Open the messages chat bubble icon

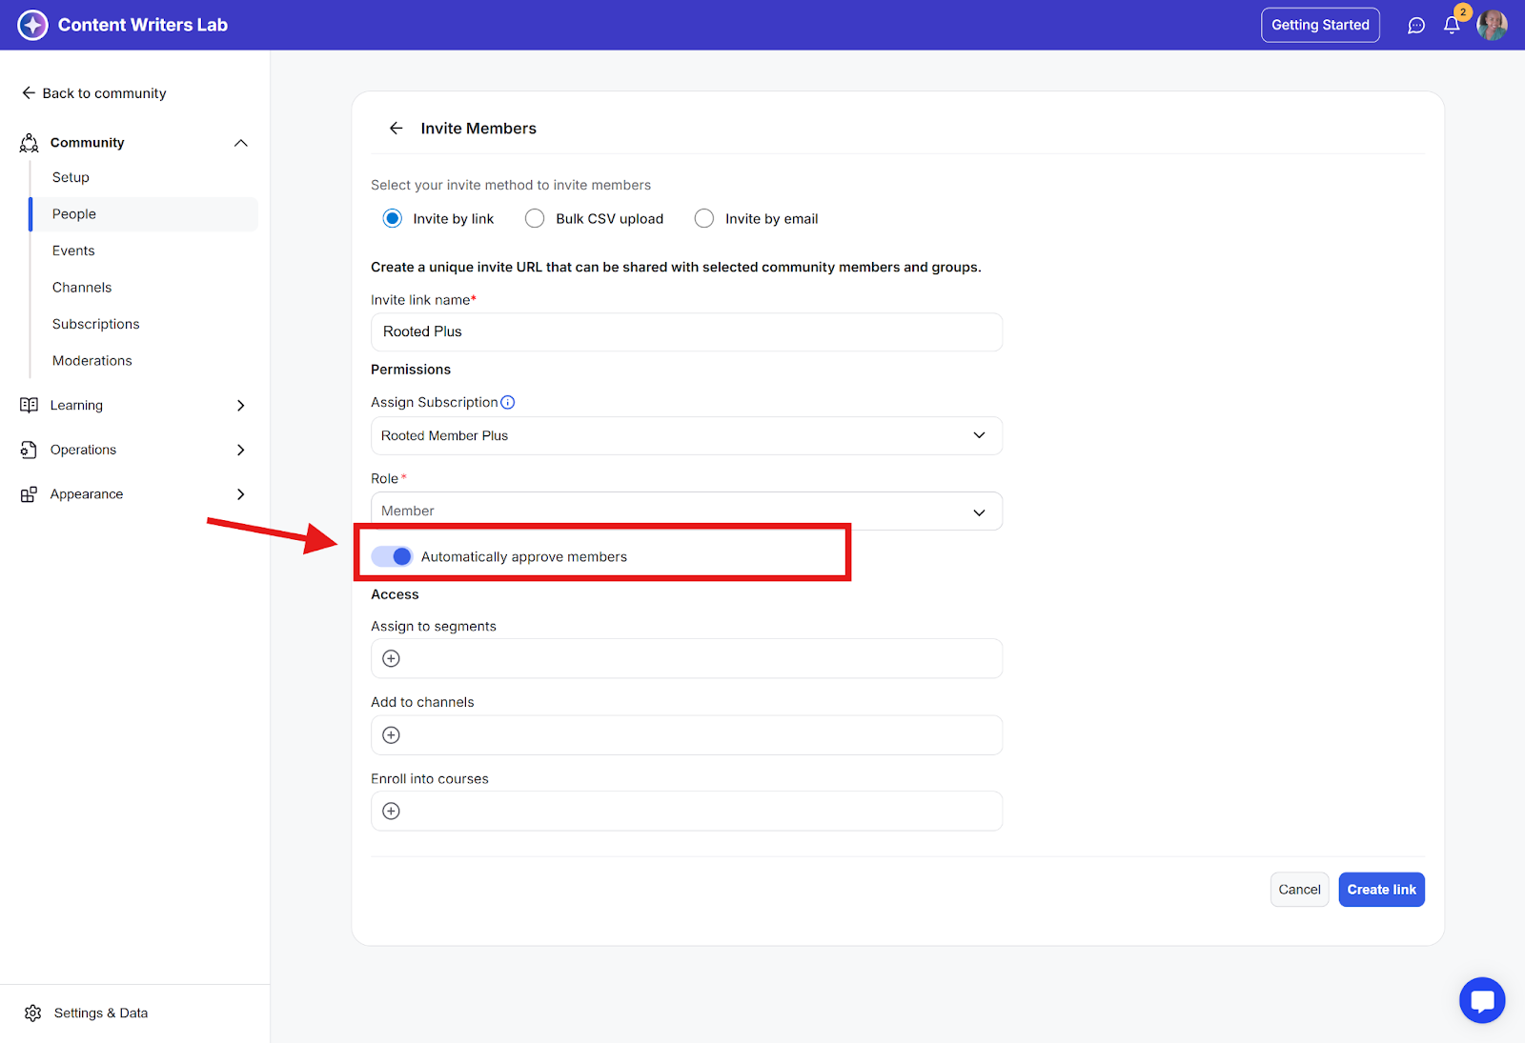pyautogui.click(x=1416, y=26)
